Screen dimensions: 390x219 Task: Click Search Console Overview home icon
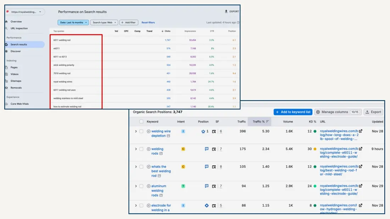pos(6,22)
